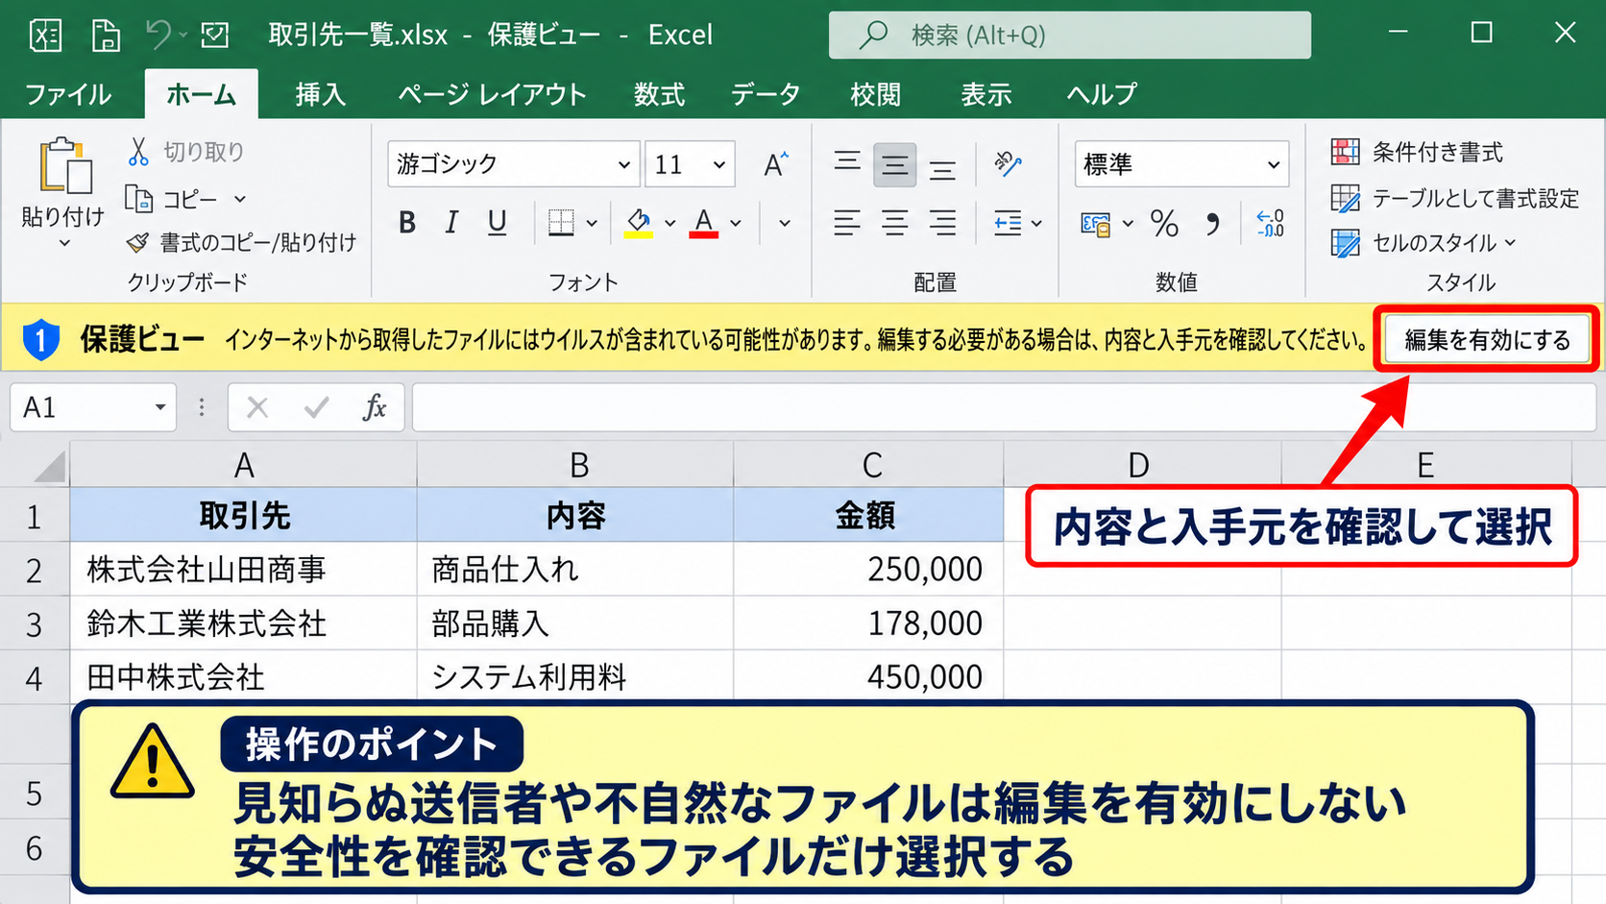
Task: Open the 標準 number format dropdown
Action: tap(1181, 165)
